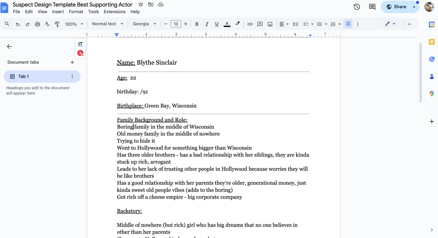Select the paint format tool
The image size is (438, 238).
(57, 24)
